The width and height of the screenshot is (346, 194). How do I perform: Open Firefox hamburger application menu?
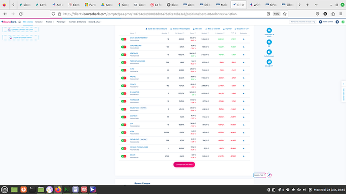coord(340,14)
